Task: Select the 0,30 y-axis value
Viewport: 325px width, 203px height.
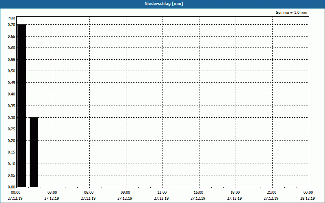Action: pyautogui.click(x=11, y=117)
